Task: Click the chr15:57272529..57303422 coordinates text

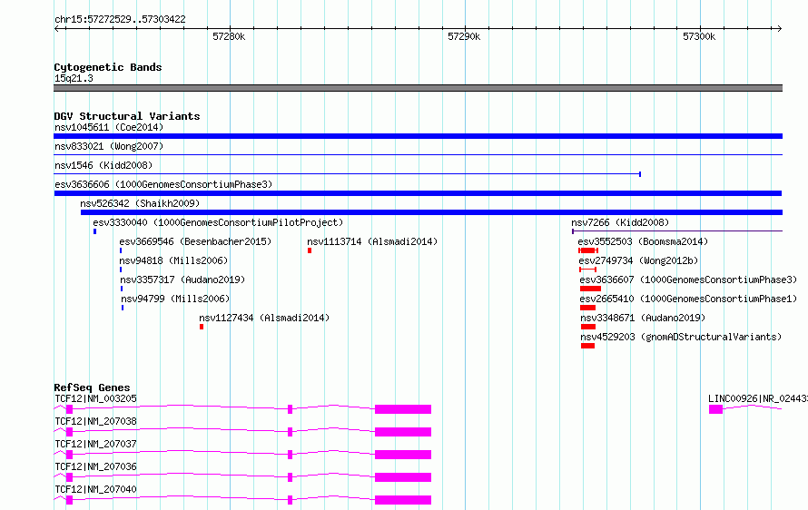Action: (120, 20)
